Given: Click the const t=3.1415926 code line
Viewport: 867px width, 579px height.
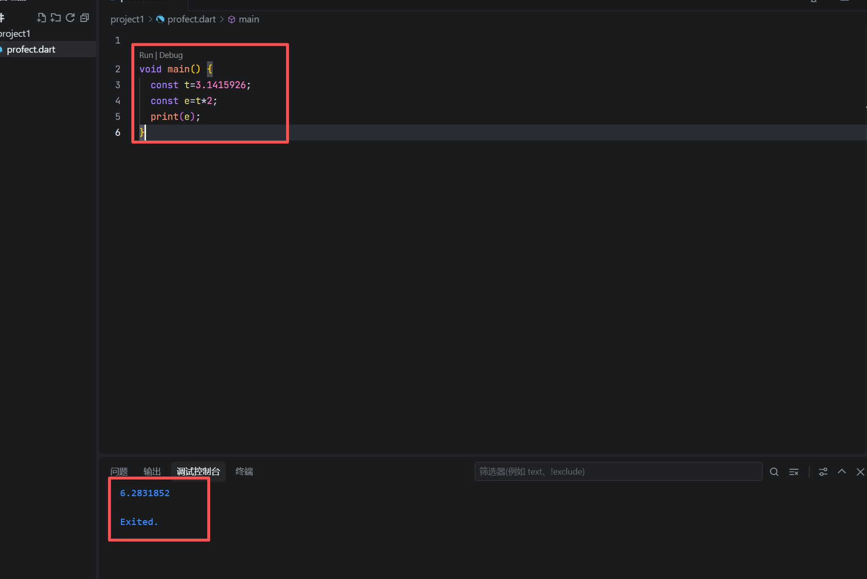Looking at the screenshot, I should 200,85.
